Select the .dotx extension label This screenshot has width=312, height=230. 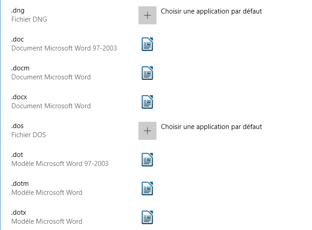point(18,212)
